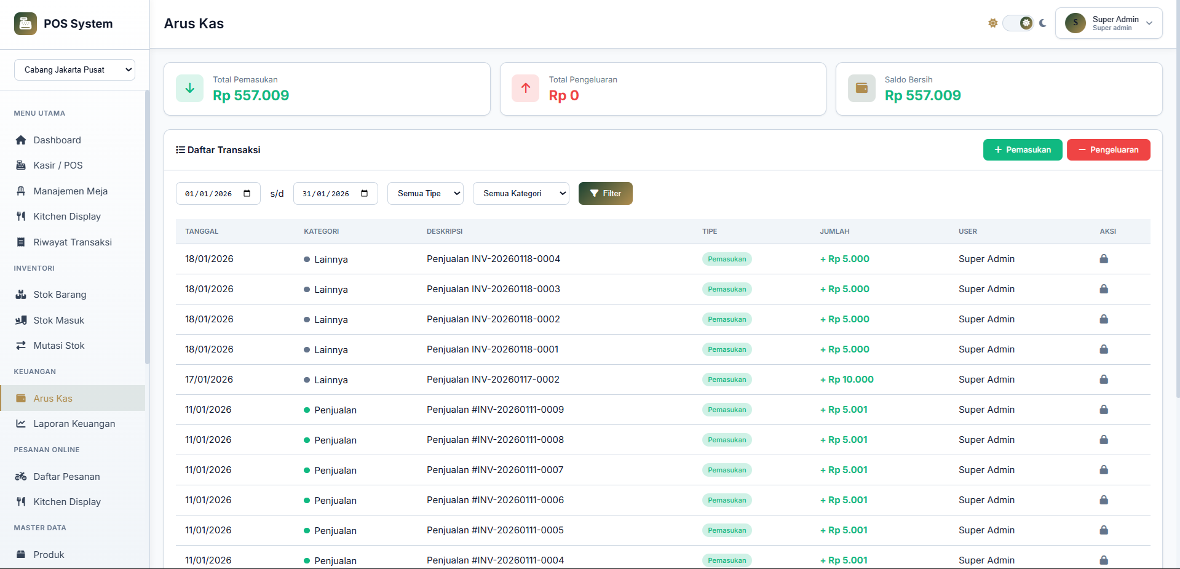Open Manajemen Meja via its icon
Viewport: 1180px width, 569px height.
[22, 191]
